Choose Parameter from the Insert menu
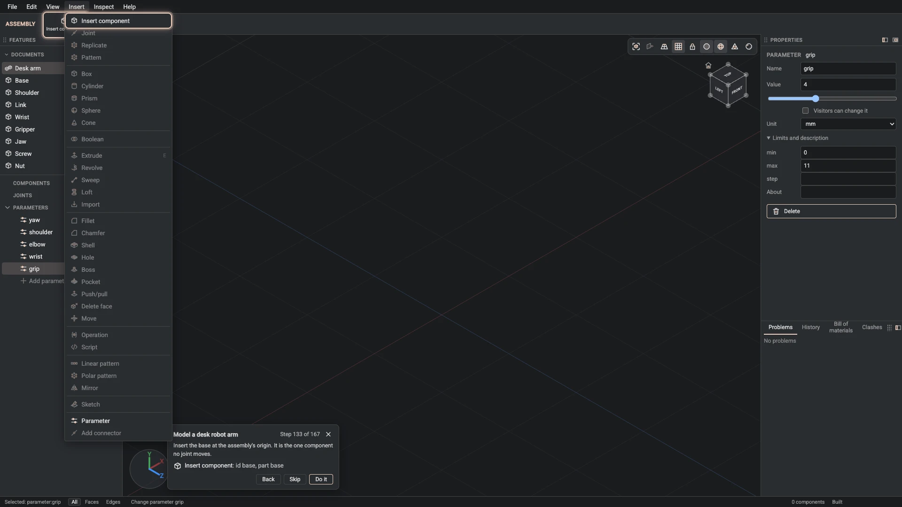 coord(118,421)
